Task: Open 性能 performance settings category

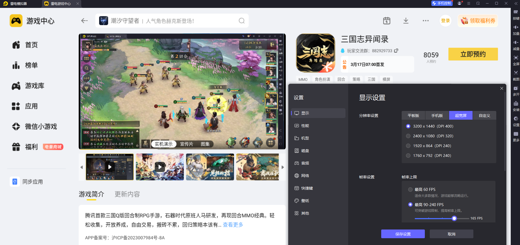Action: [x=318, y=126]
